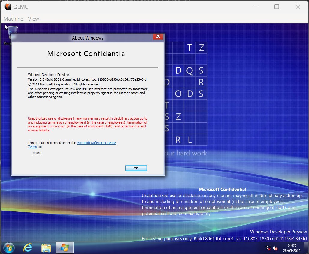Open the QEMU Machine menu
Image resolution: width=309 pixels, height=254 pixels.
tap(13, 19)
